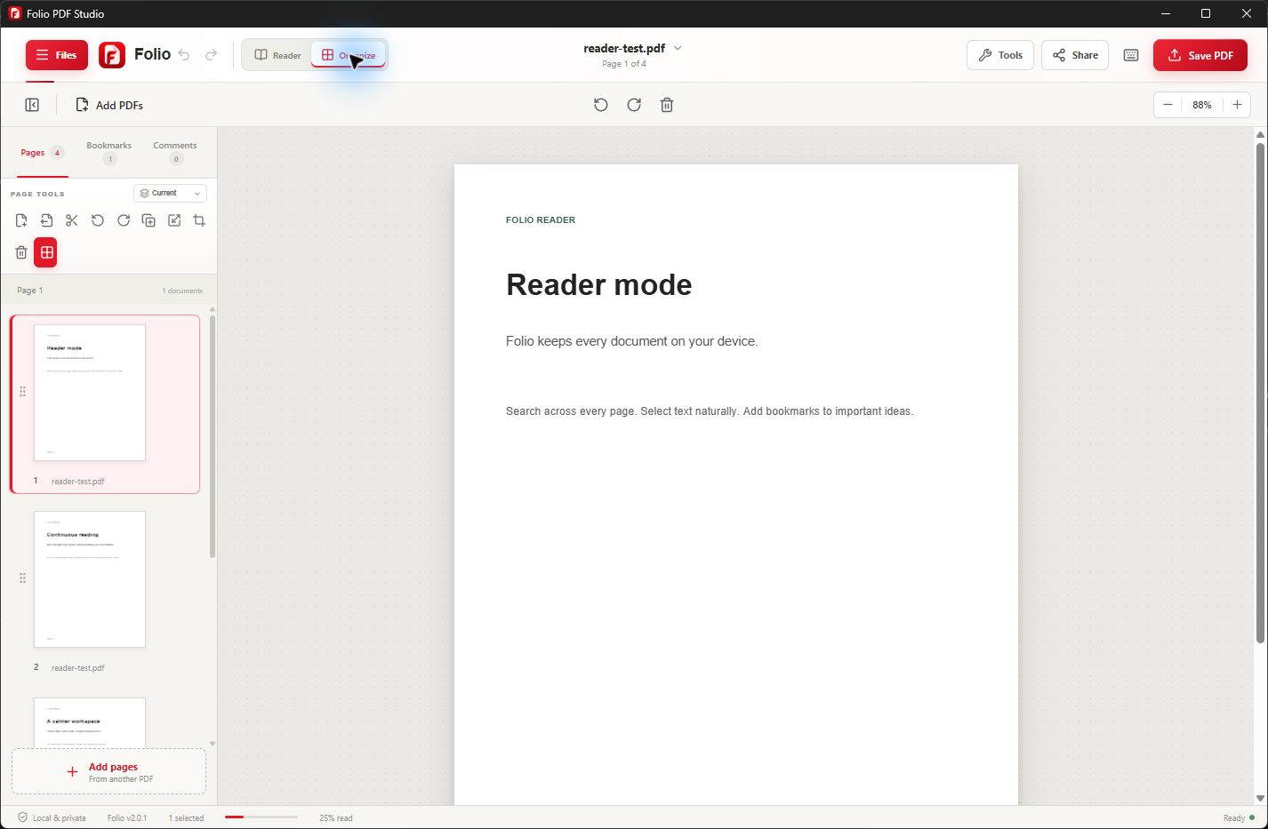Rotate page clockwise in center toolbar

click(634, 105)
